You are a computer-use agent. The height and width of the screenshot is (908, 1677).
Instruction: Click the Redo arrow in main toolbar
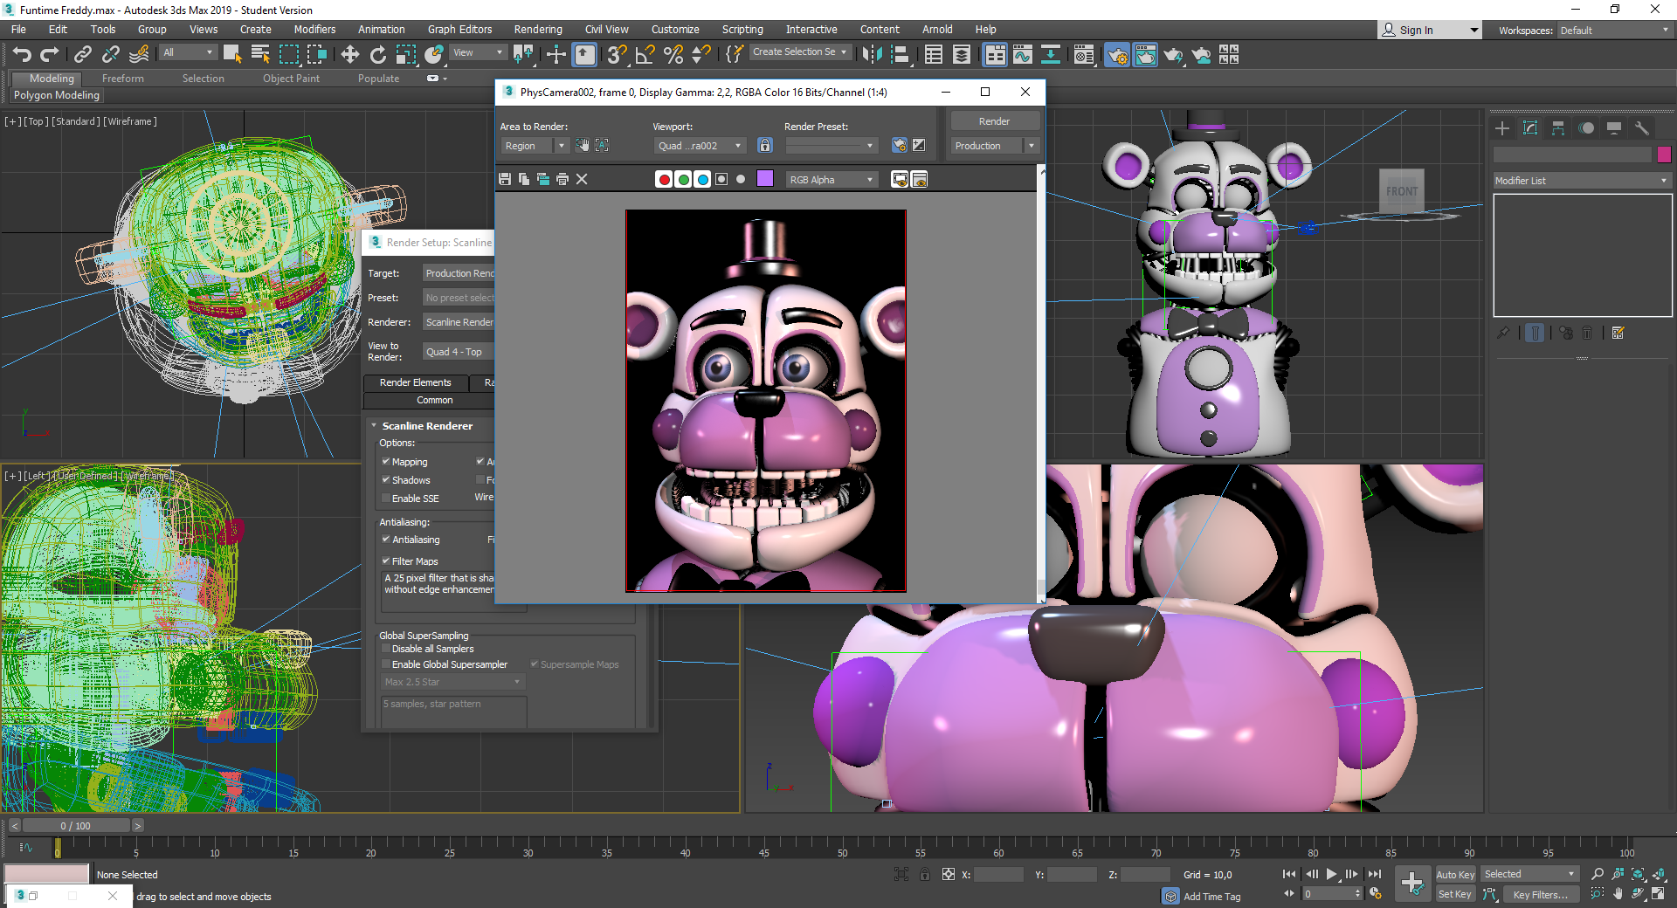[x=50, y=55]
